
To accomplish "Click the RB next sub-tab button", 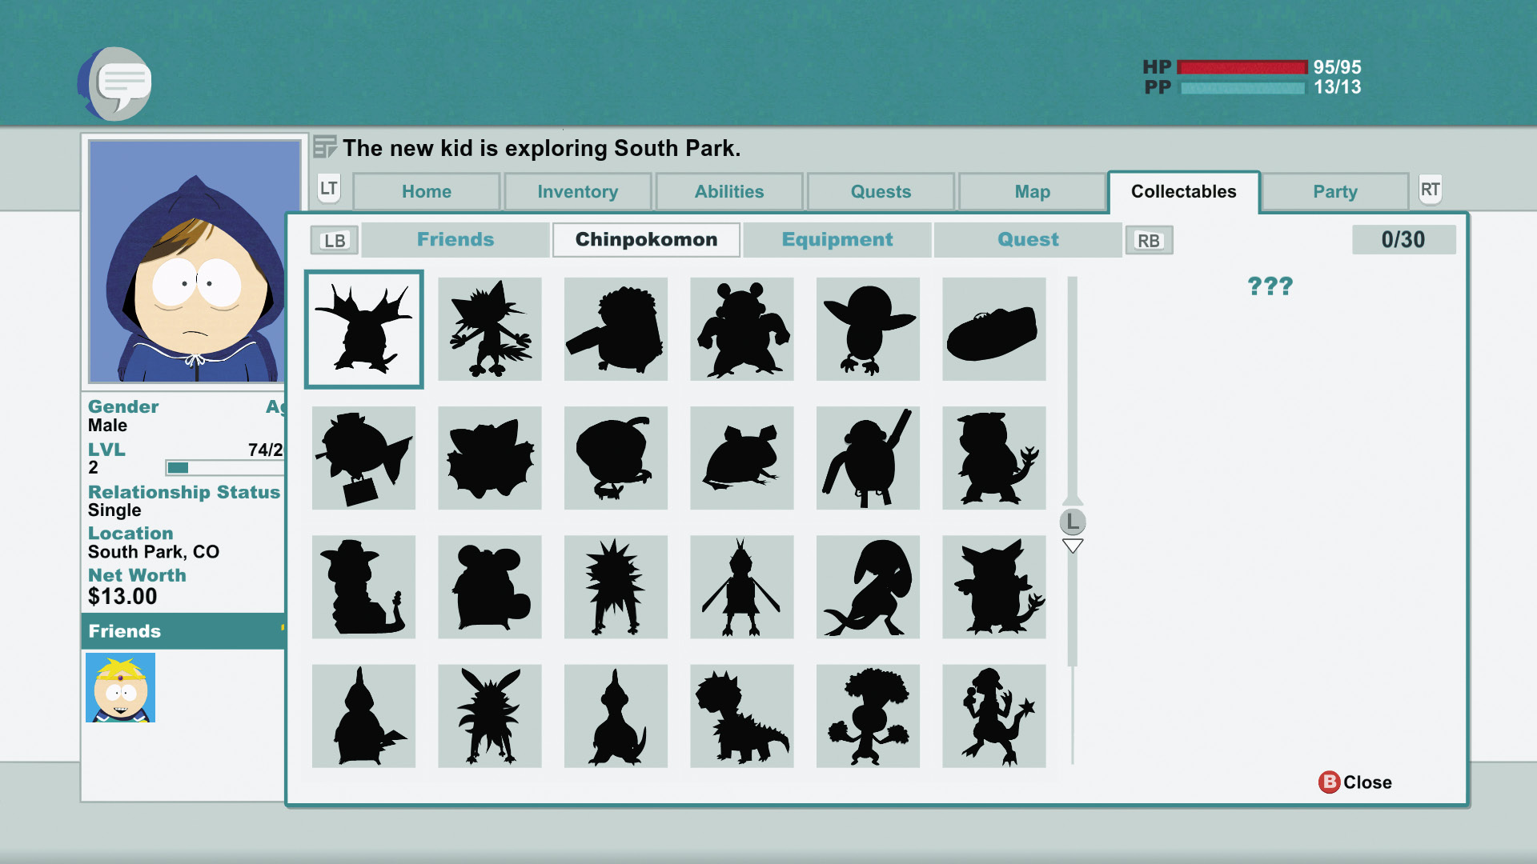I will (x=1149, y=240).
